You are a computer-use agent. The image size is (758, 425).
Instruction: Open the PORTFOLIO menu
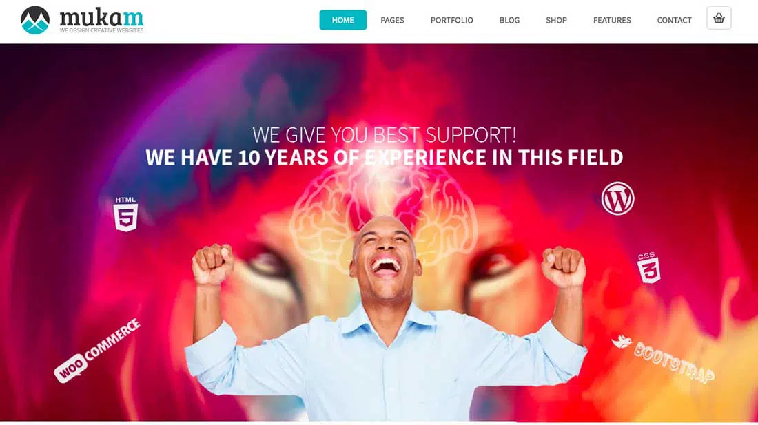451,20
